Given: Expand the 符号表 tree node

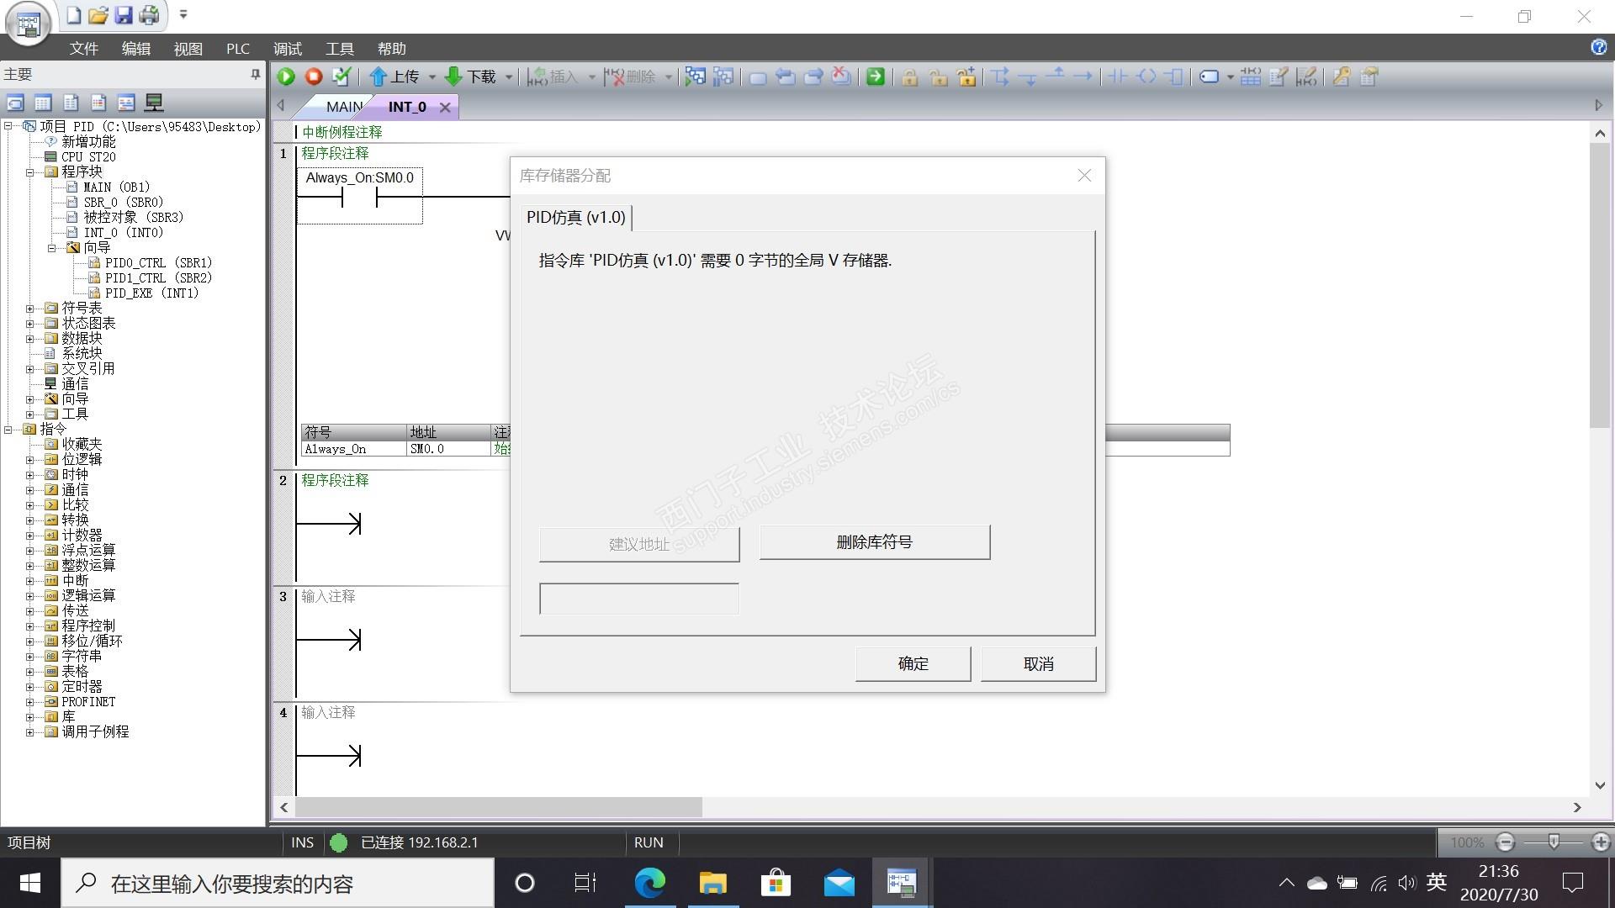Looking at the screenshot, I should pos(30,308).
